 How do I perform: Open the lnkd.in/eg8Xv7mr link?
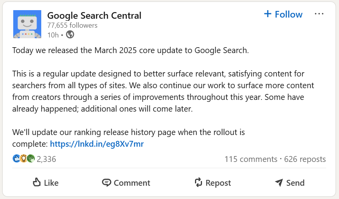97,144
